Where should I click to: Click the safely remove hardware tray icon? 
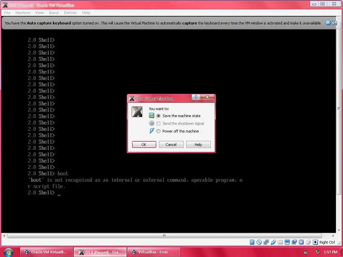318,252
